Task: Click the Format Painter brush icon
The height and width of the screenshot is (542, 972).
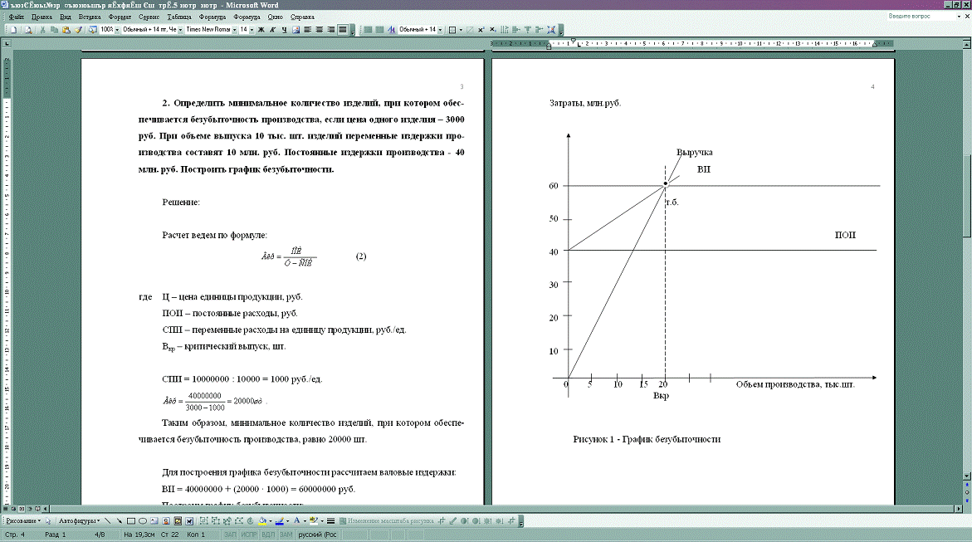Action: tap(78, 30)
